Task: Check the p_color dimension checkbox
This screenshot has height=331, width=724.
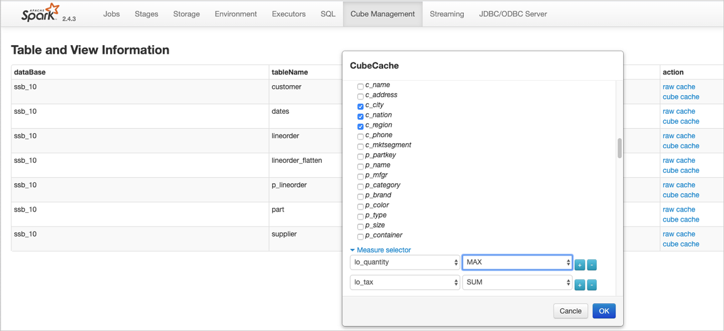Action: click(360, 206)
